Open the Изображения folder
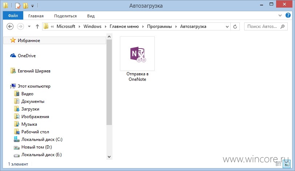Screen dimensions: 295x171 click(35, 117)
